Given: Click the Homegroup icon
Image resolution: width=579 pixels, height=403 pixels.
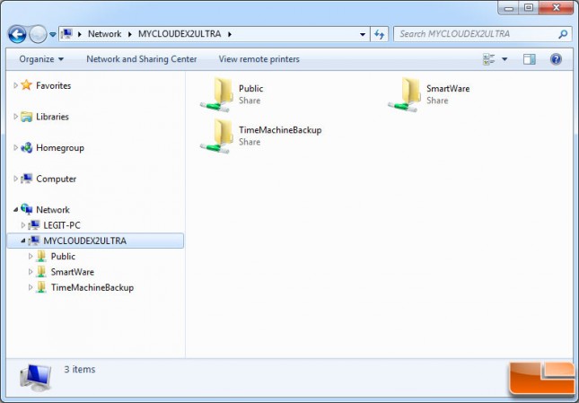Looking at the screenshot, I should (26, 147).
